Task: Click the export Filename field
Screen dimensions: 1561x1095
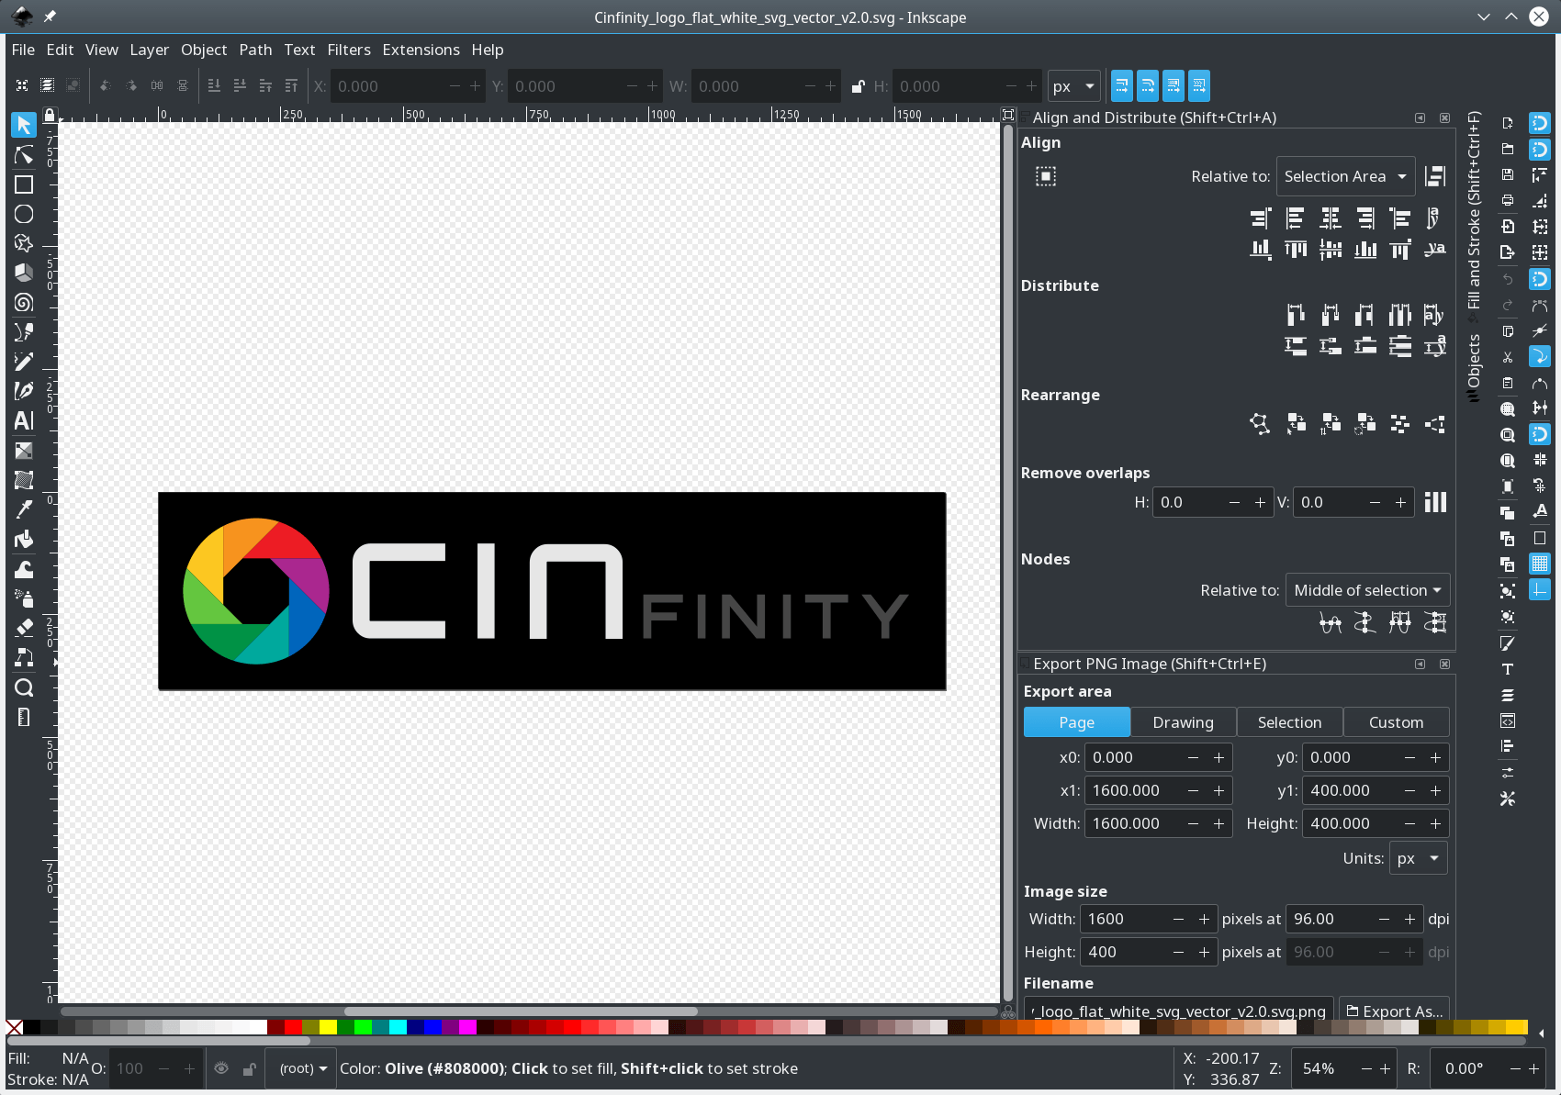Action: click(x=1178, y=1011)
